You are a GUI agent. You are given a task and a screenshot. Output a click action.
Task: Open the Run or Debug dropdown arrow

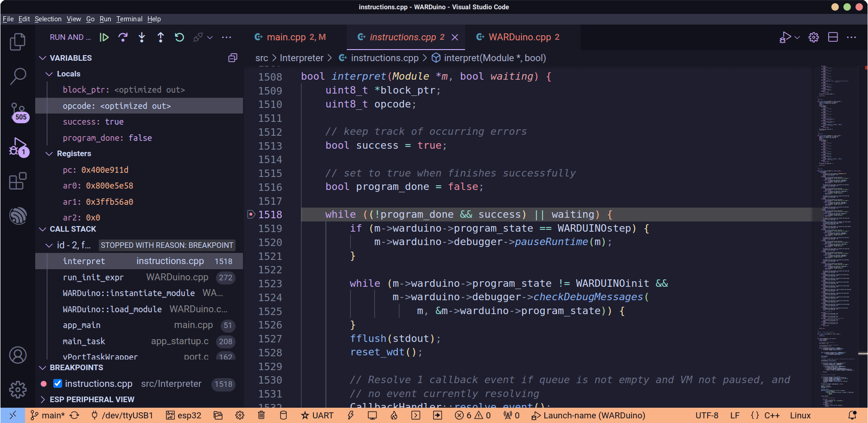(797, 38)
